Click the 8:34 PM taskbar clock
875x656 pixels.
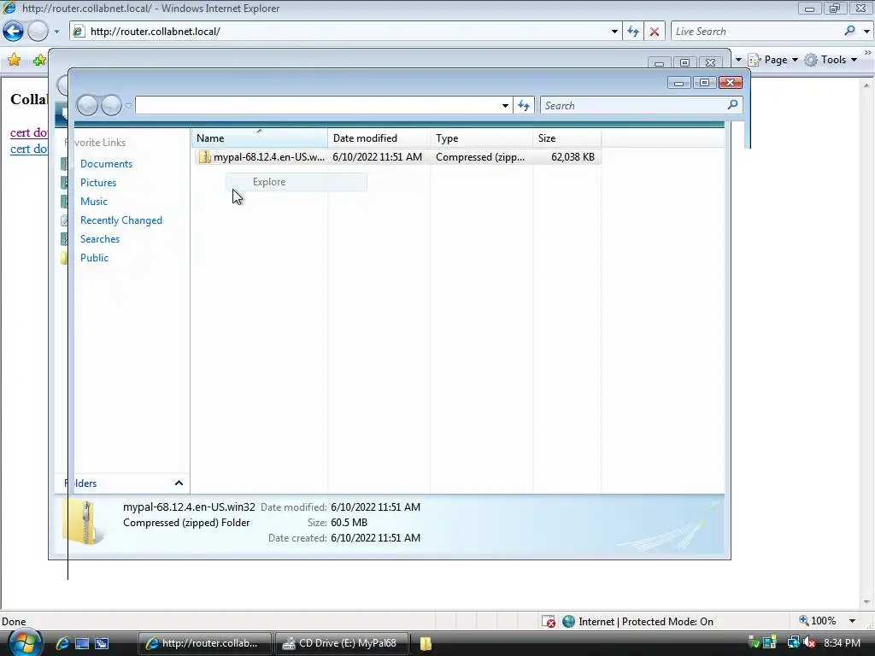[x=842, y=642]
